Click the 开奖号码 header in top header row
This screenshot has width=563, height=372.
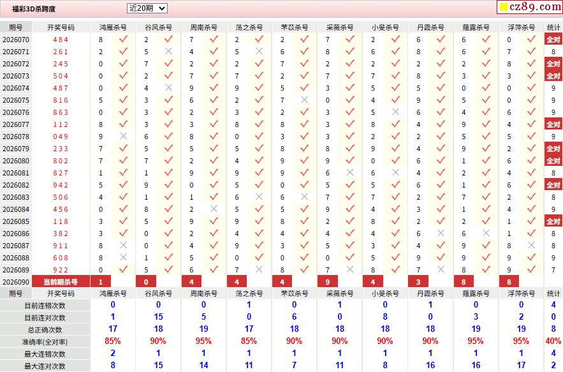(x=61, y=27)
